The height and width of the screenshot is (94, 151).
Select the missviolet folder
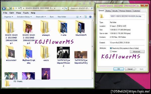click(11, 53)
